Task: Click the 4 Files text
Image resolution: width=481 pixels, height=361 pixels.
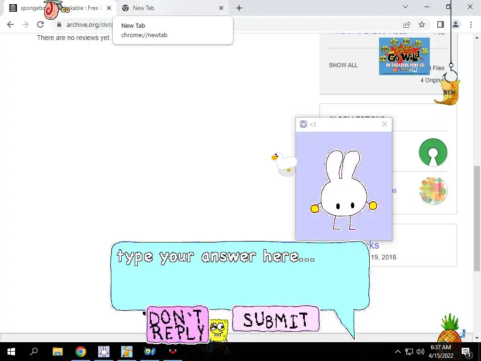Action: [x=437, y=68]
